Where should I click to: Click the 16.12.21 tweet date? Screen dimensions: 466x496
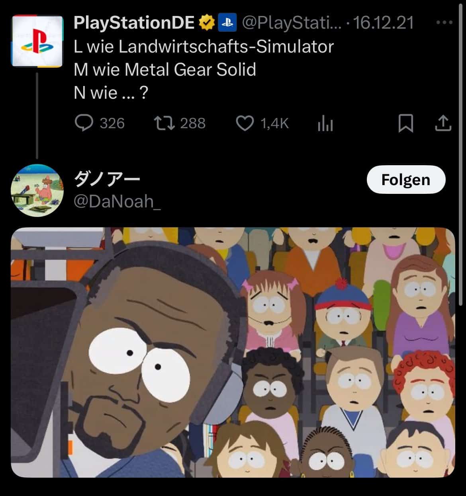click(x=383, y=23)
